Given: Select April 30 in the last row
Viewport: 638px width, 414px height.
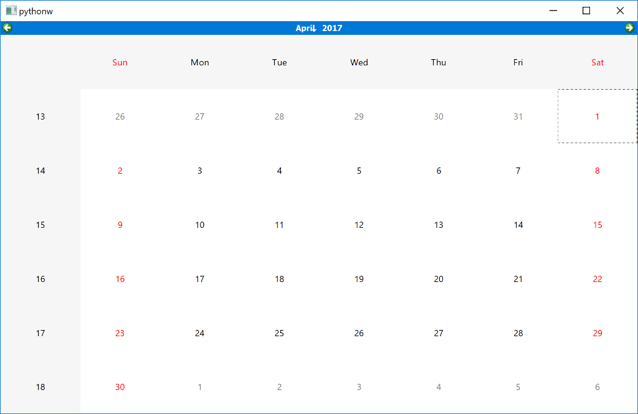Looking at the screenshot, I should (120, 387).
